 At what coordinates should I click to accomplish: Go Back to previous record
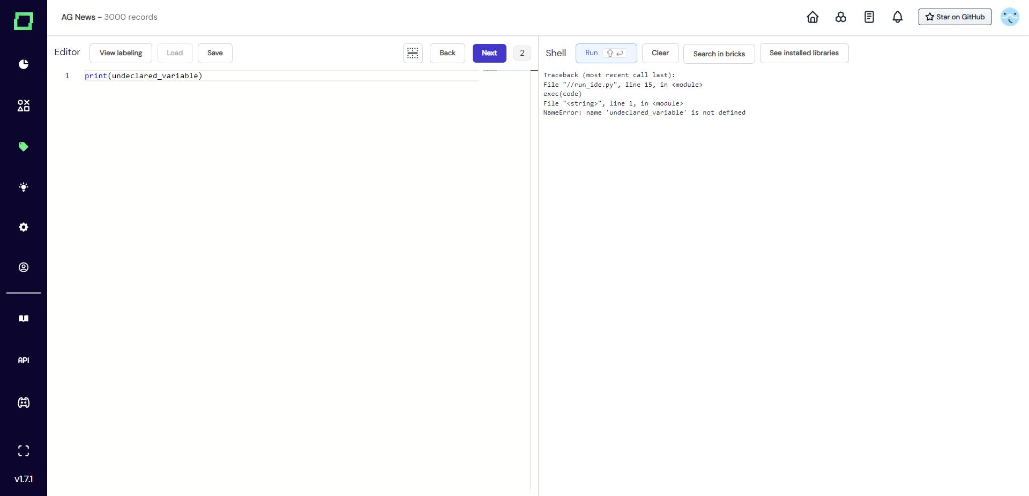(x=448, y=53)
